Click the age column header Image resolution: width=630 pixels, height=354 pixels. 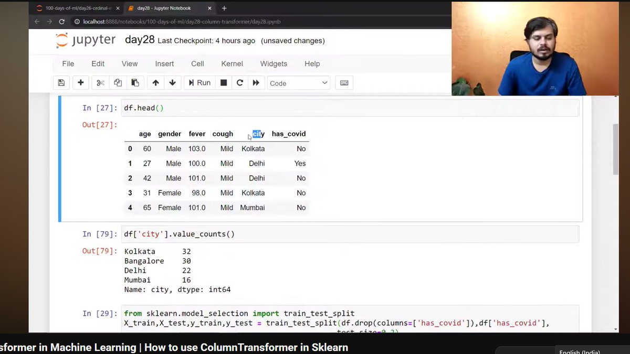pyautogui.click(x=145, y=134)
